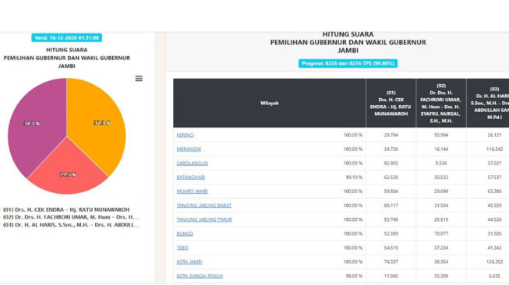Open the KOTA JAMBI region link
This screenshot has width=509, height=285.
coord(189,262)
